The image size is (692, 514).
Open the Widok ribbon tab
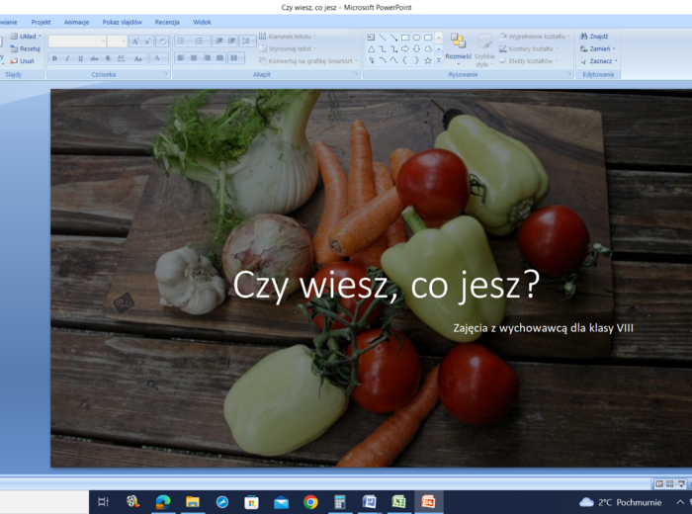click(202, 22)
